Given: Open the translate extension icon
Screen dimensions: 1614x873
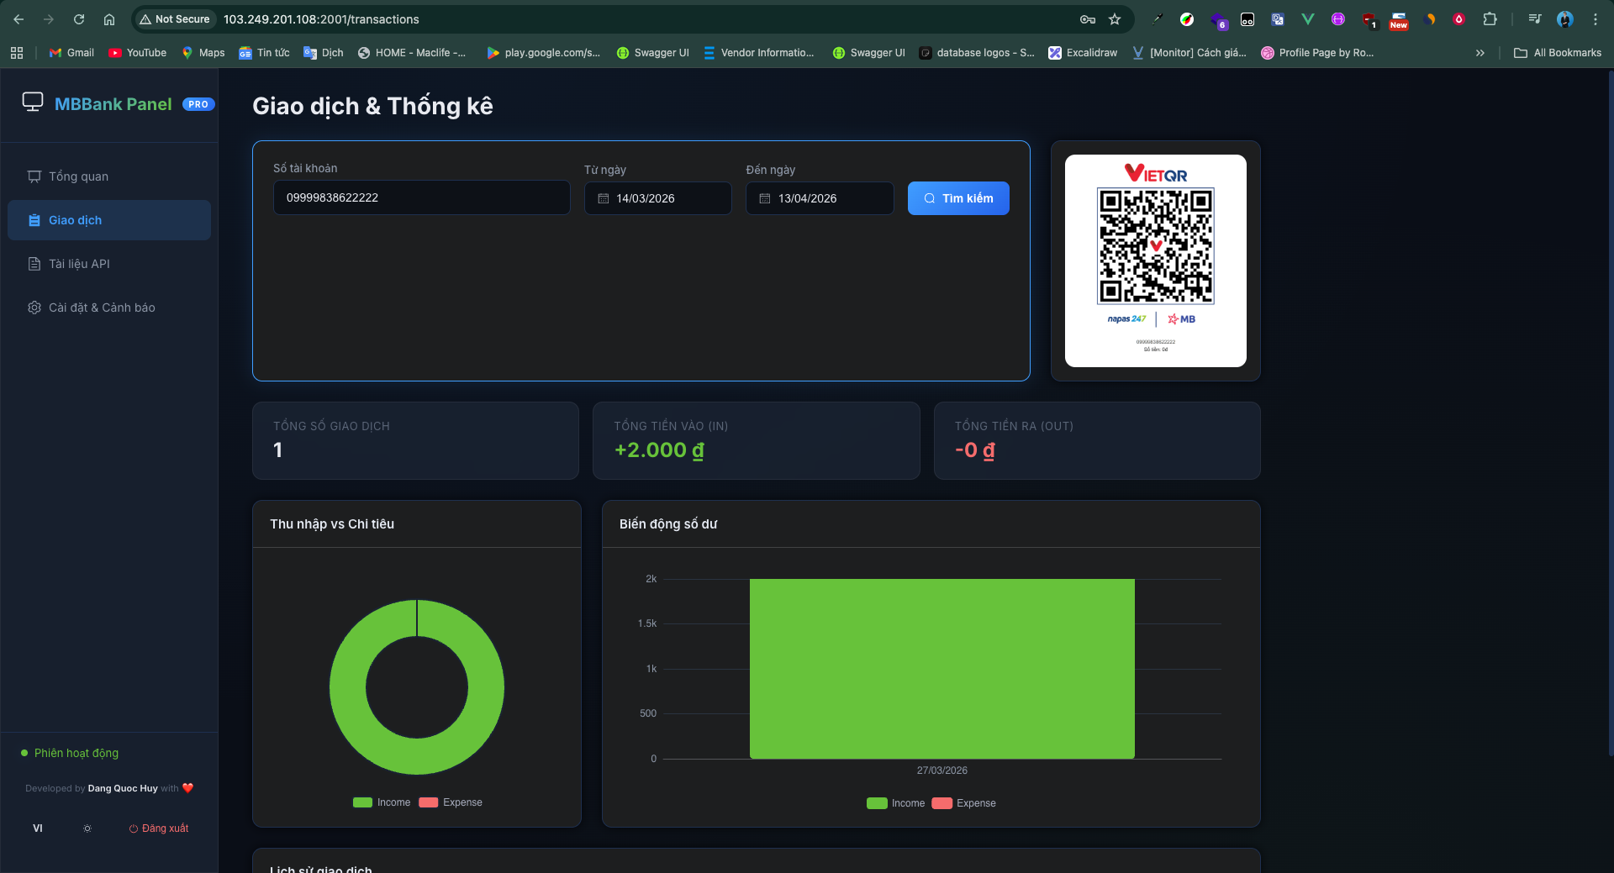Looking at the screenshot, I should 1278,19.
